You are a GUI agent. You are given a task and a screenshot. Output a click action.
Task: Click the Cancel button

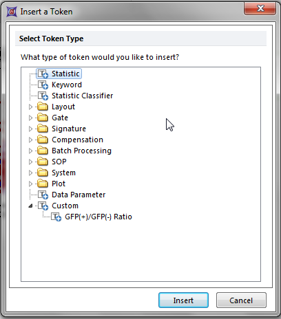pyautogui.click(x=241, y=300)
